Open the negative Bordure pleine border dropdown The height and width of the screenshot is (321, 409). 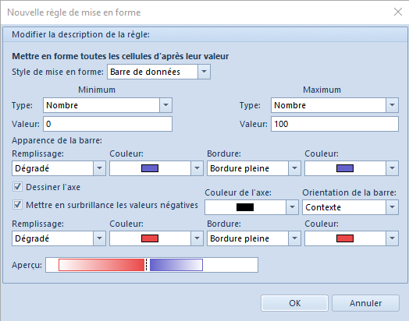click(254, 238)
